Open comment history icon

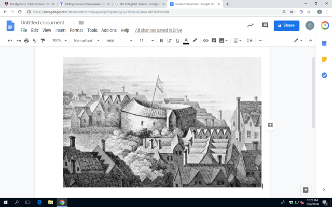point(265,25)
